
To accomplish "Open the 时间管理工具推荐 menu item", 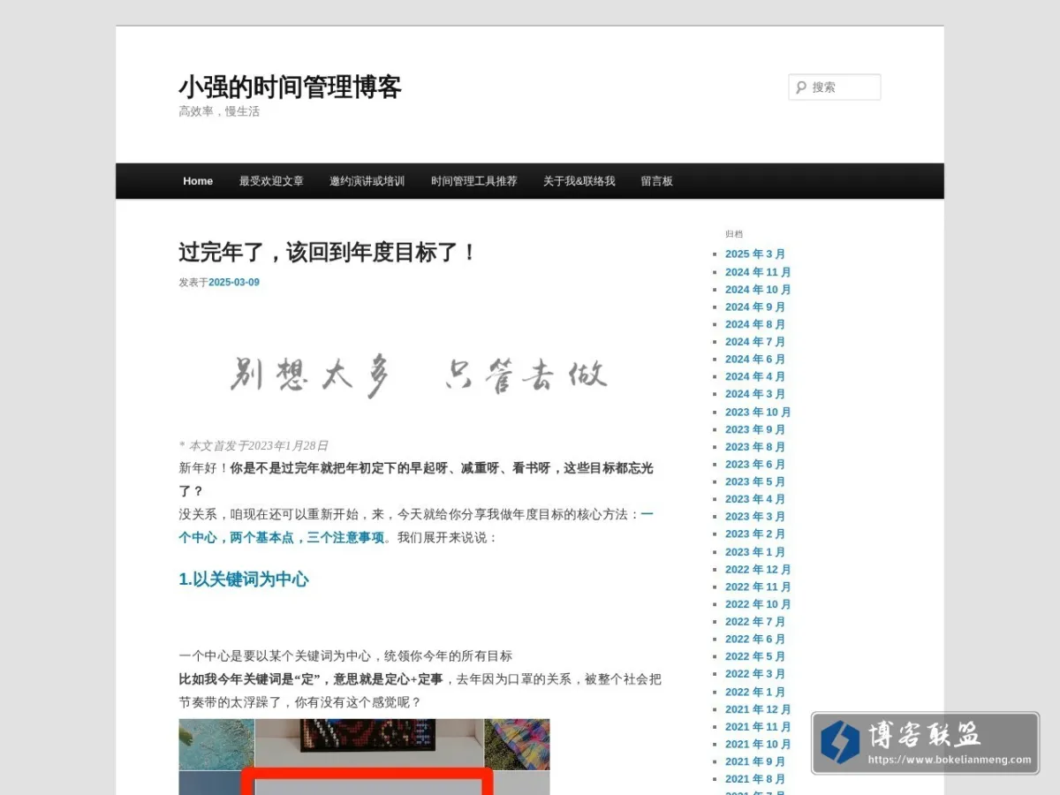I will [x=474, y=181].
